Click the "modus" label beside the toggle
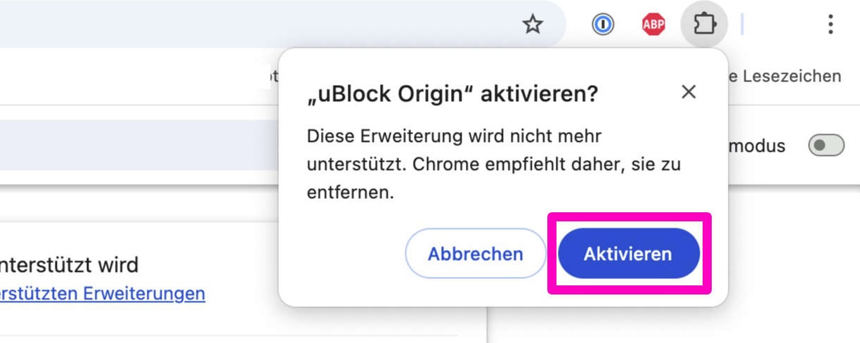860x343 pixels. point(757,146)
